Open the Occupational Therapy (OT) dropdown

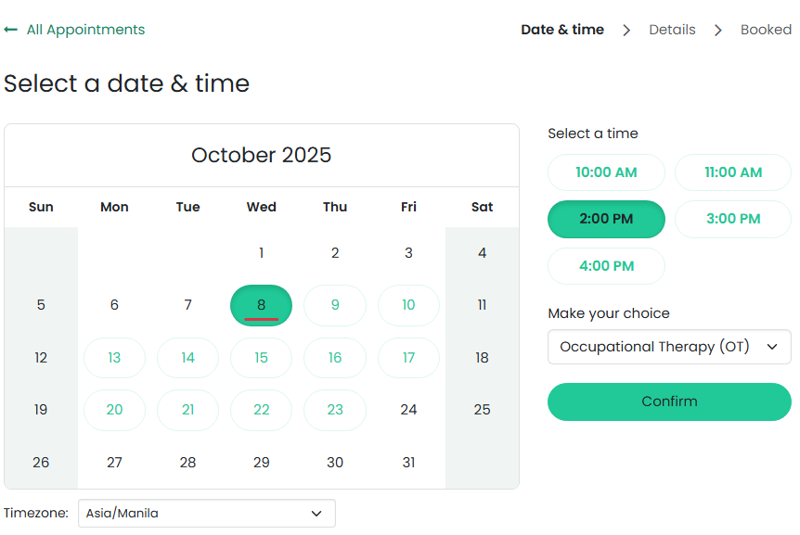tap(669, 347)
